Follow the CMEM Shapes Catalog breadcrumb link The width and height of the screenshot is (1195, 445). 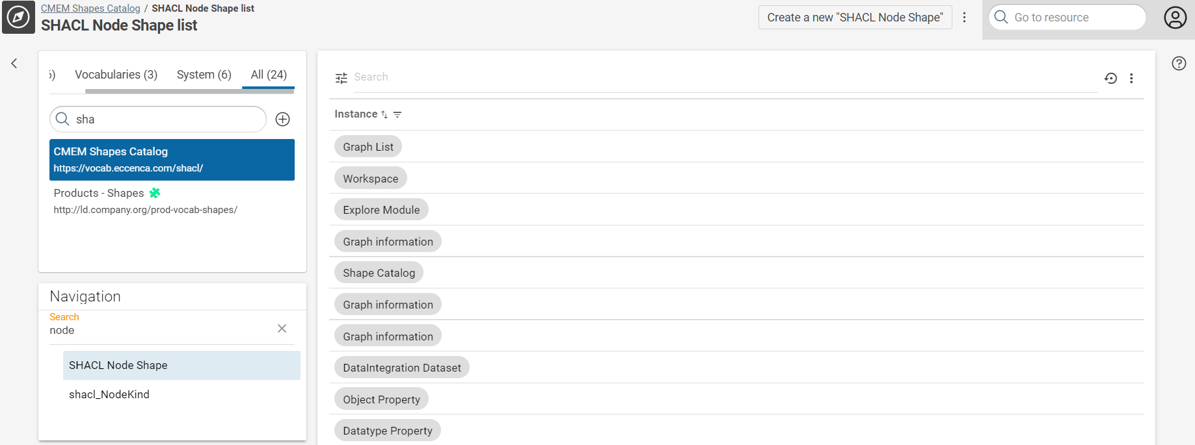[x=90, y=8]
